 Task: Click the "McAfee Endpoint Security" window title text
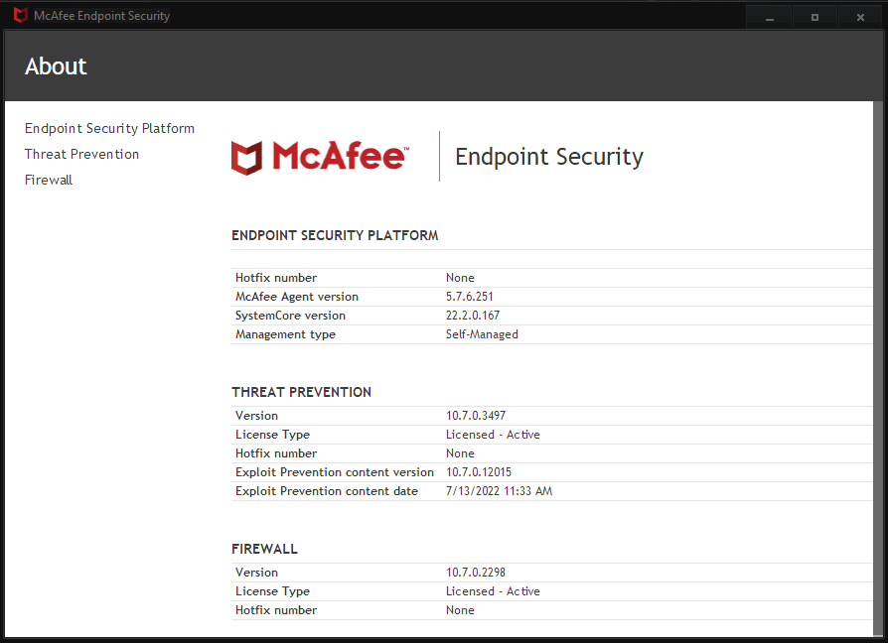tap(102, 16)
